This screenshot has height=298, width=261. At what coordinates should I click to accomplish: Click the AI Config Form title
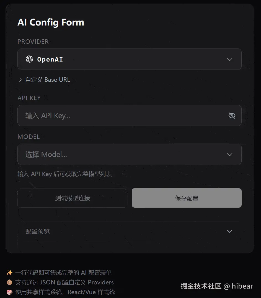click(x=51, y=22)
